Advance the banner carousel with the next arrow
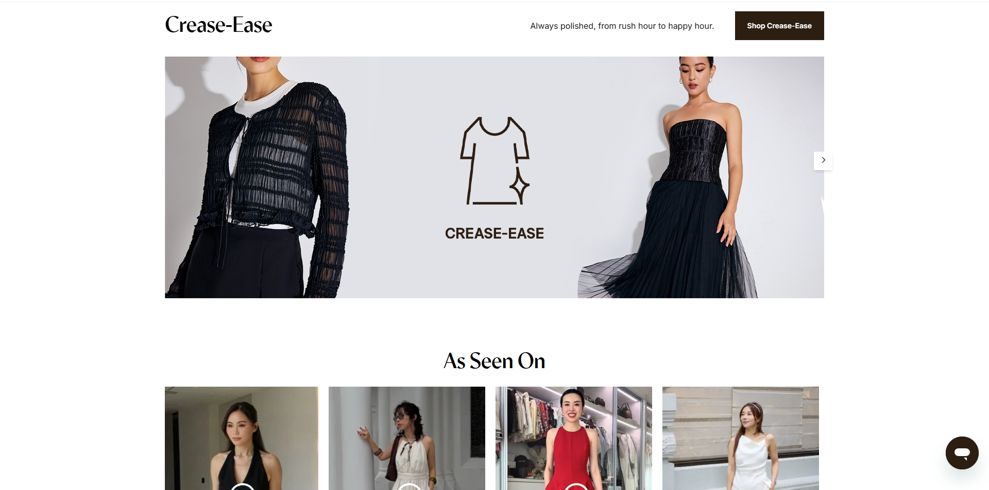The width and height of the screenshot is (989, 490). point(823,160)
